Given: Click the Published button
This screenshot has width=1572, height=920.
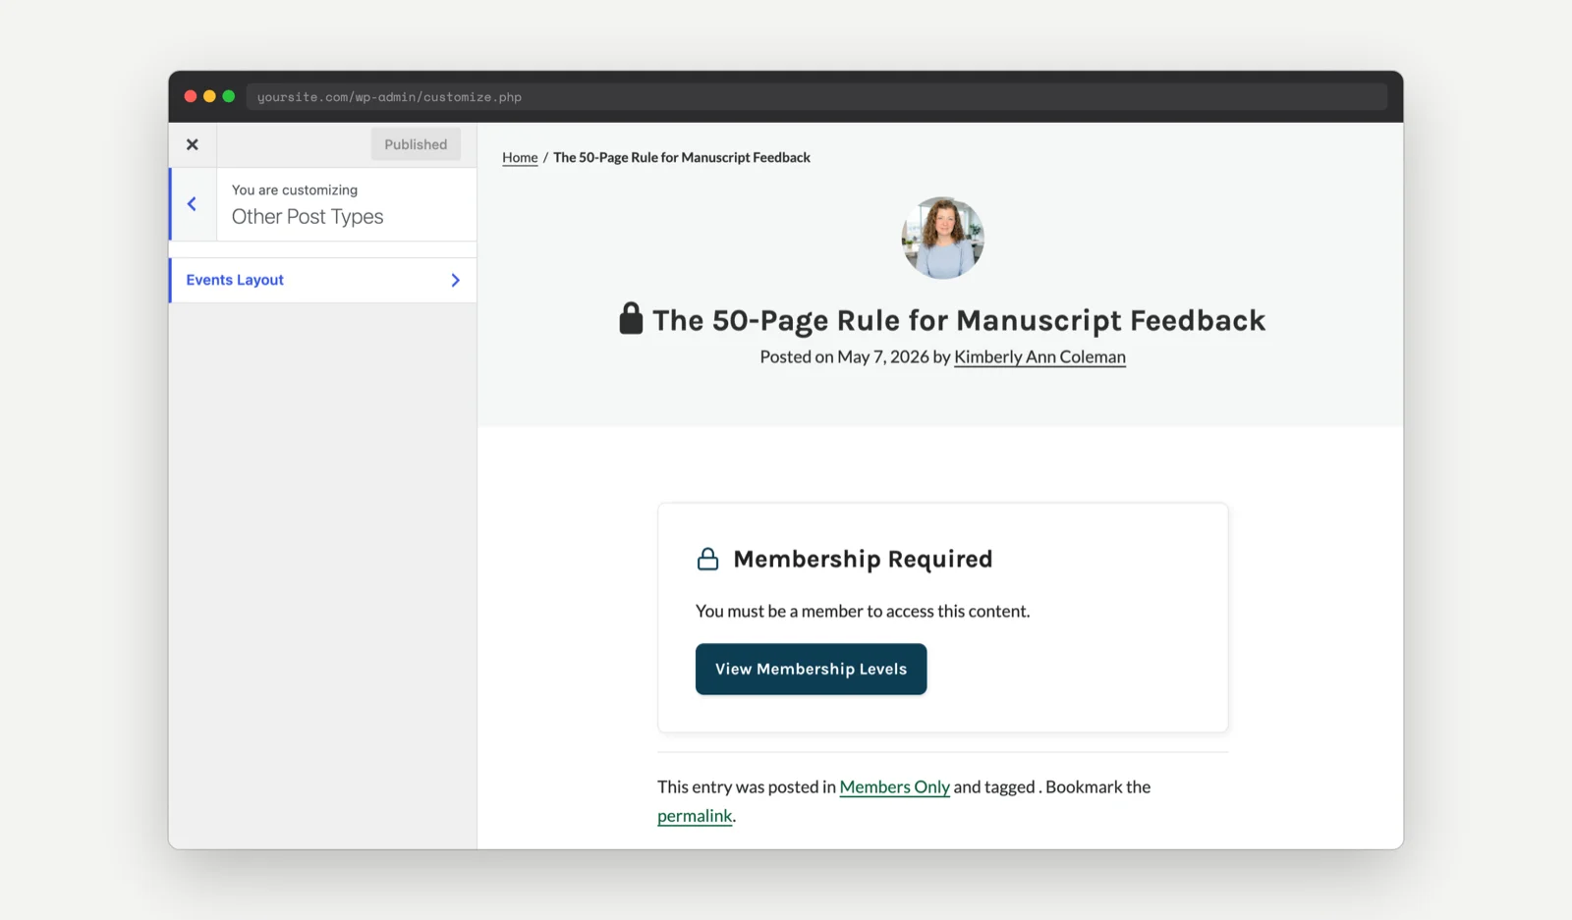Looking at the screenshot, I should [416, 144].
